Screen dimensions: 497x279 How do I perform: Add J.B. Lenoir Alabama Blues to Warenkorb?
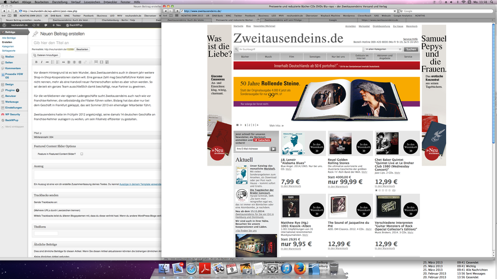pos(316,147)
